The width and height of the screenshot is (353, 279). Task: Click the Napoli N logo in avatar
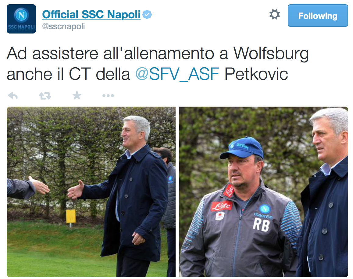click(x=21, y=15)
